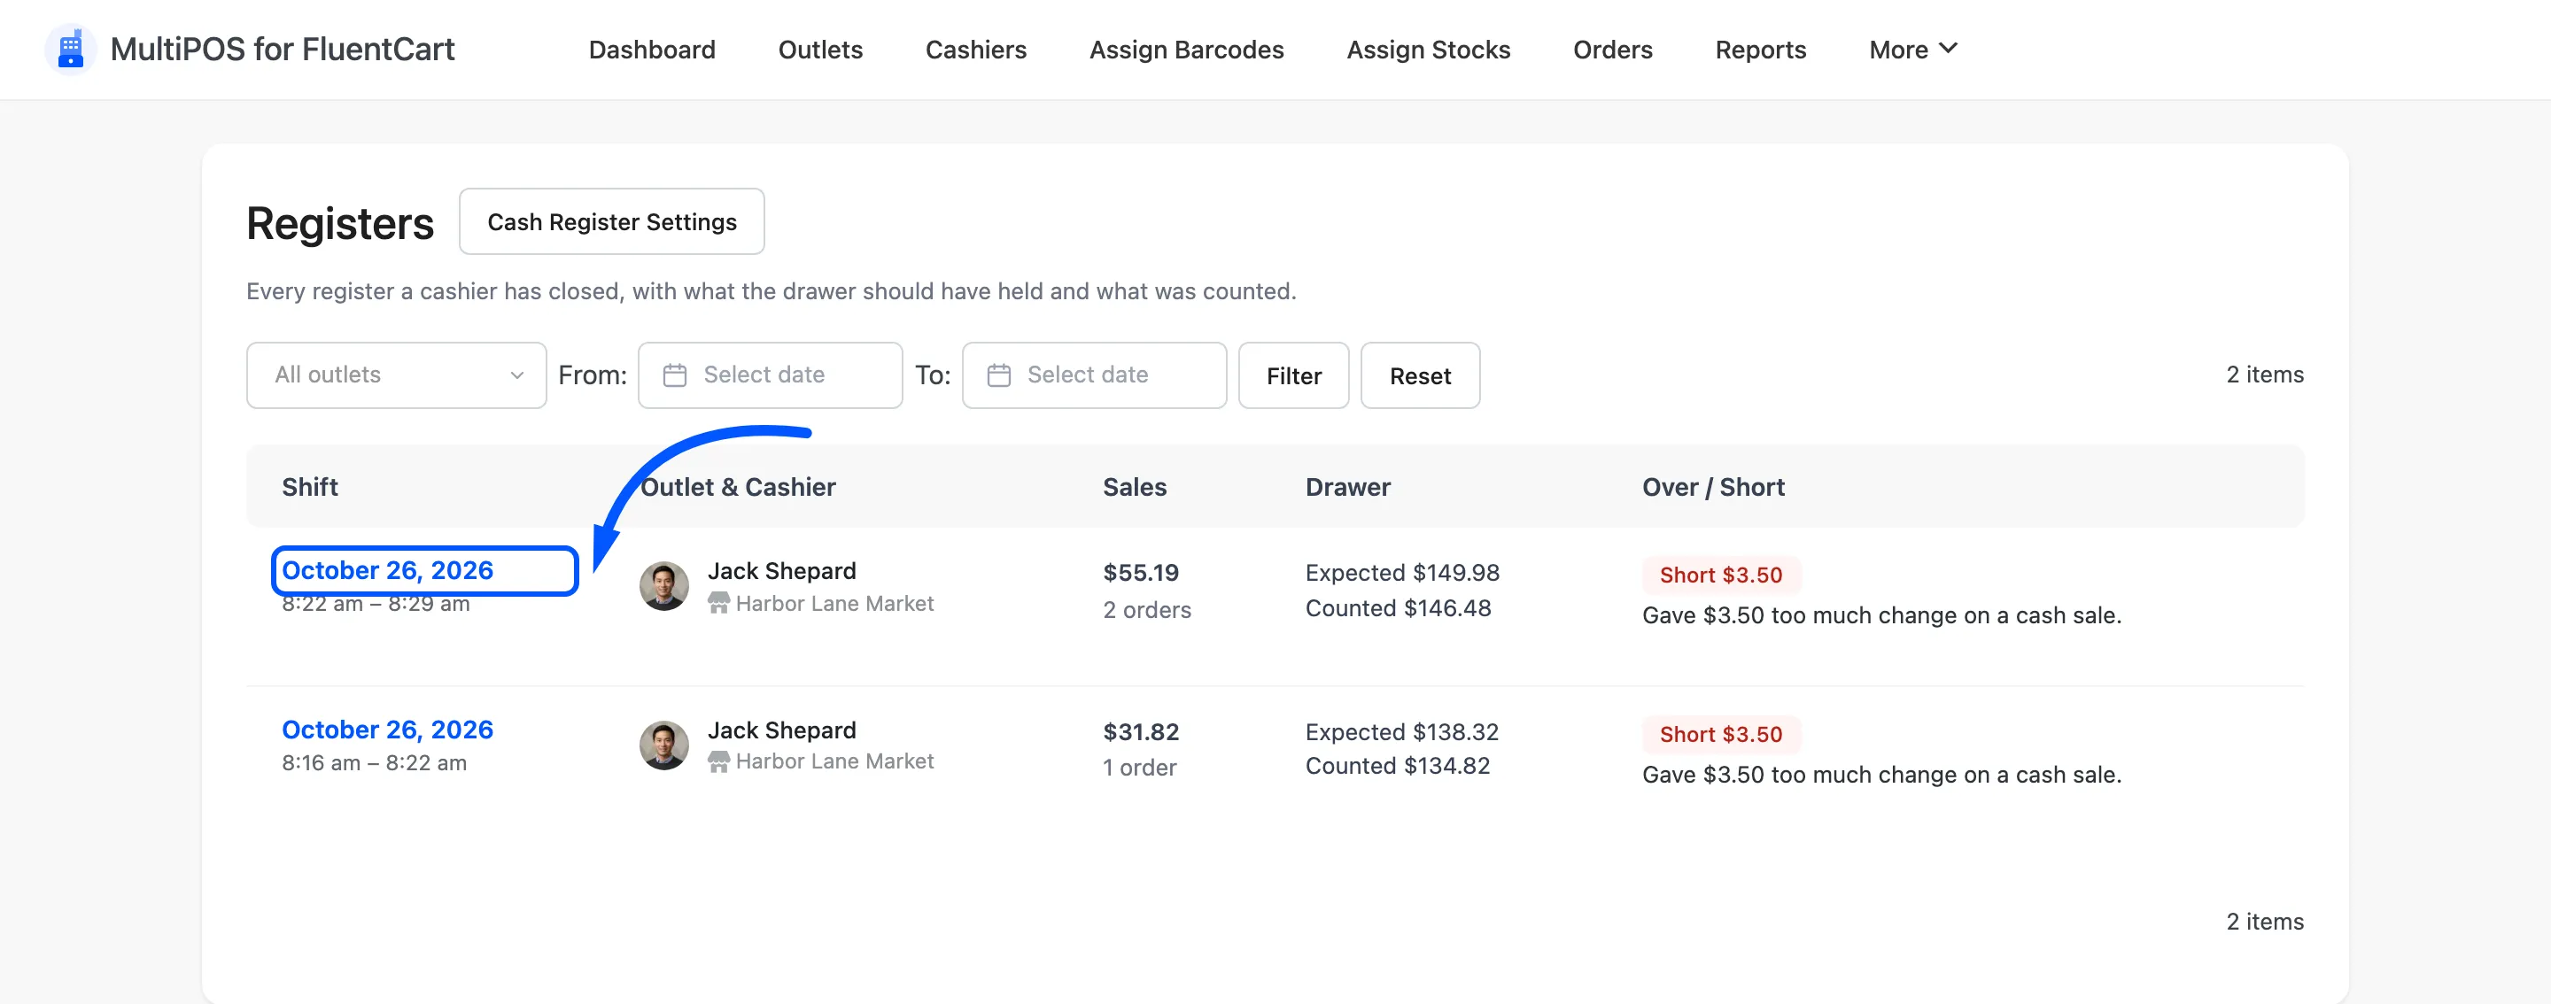Viewport: 2551px width, 1004px height.
Task: Click the store icon beside the first Harbor Lane Market
Action: [718, 603]
